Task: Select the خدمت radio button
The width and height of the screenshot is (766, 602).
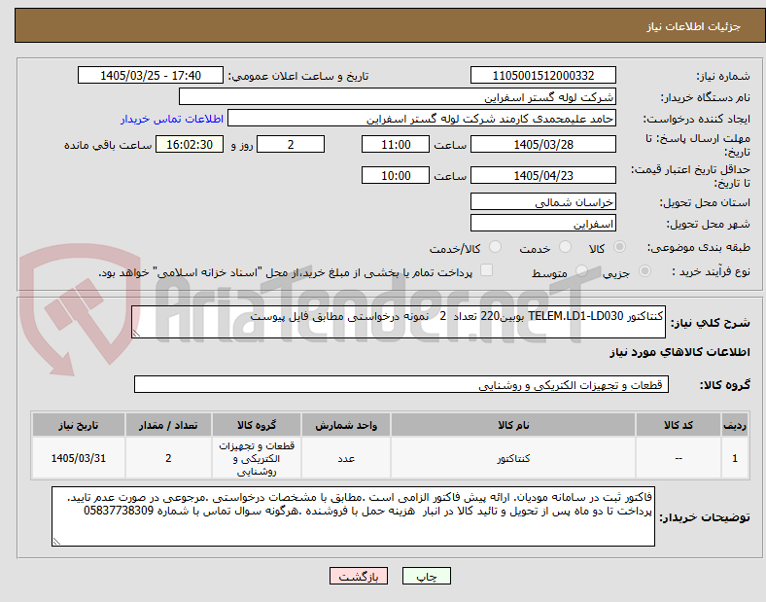Action: (x=565, y=247)
